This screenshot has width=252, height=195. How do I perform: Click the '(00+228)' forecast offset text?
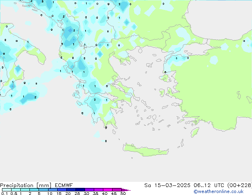pos(240,185)
